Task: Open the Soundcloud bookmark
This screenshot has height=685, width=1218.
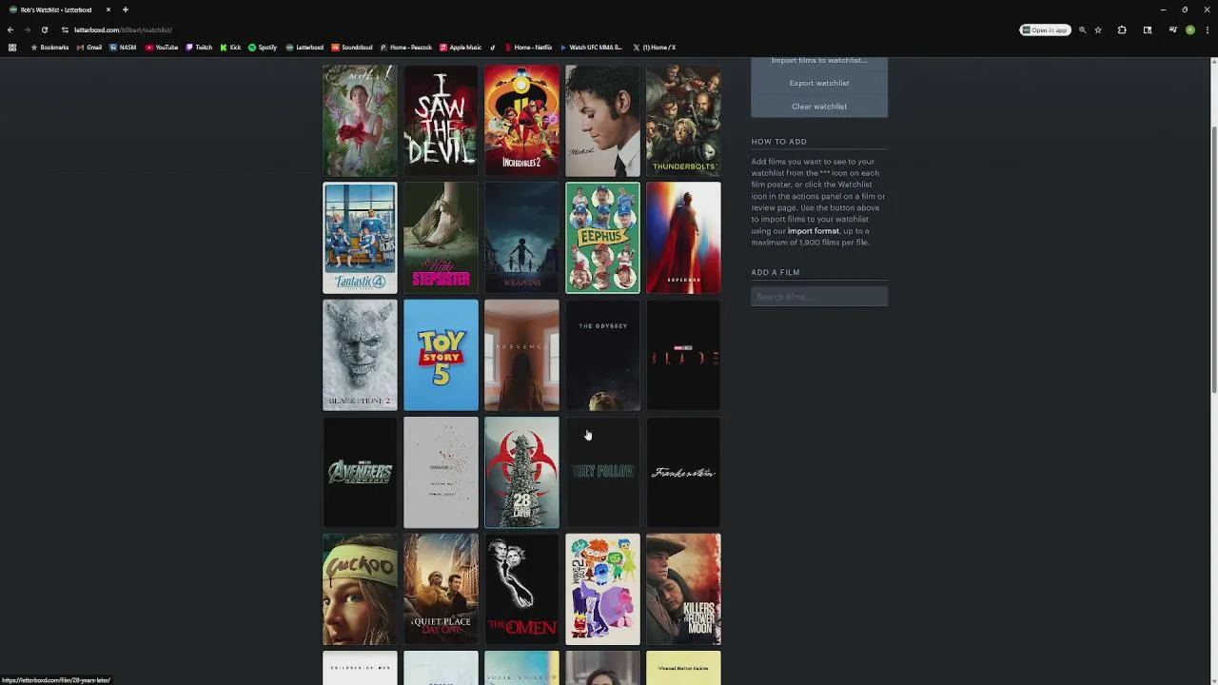Action: tap(352, 48)
